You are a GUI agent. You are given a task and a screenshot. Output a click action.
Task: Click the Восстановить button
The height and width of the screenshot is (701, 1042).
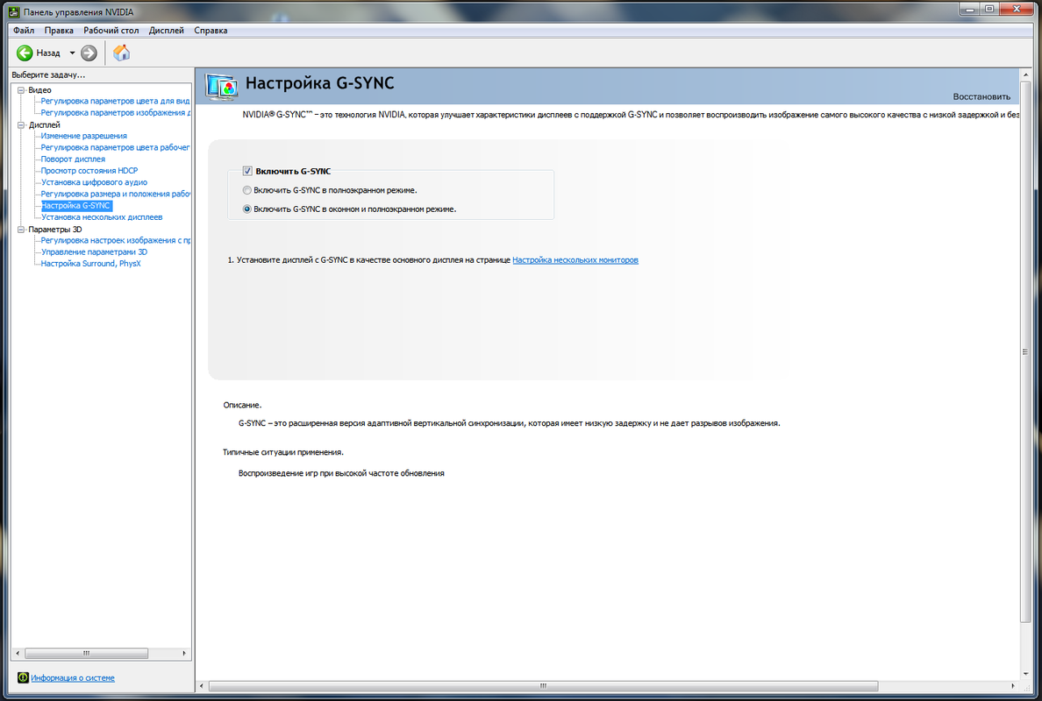981,97
